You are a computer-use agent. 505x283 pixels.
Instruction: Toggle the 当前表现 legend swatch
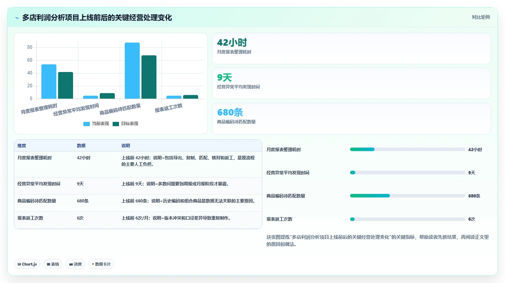pos(87,124)
